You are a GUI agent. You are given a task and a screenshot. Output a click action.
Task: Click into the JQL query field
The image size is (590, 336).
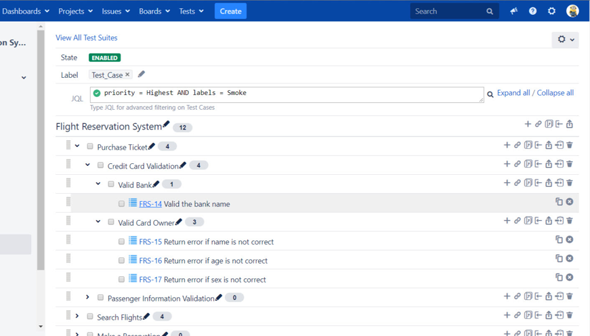point(287,94)
